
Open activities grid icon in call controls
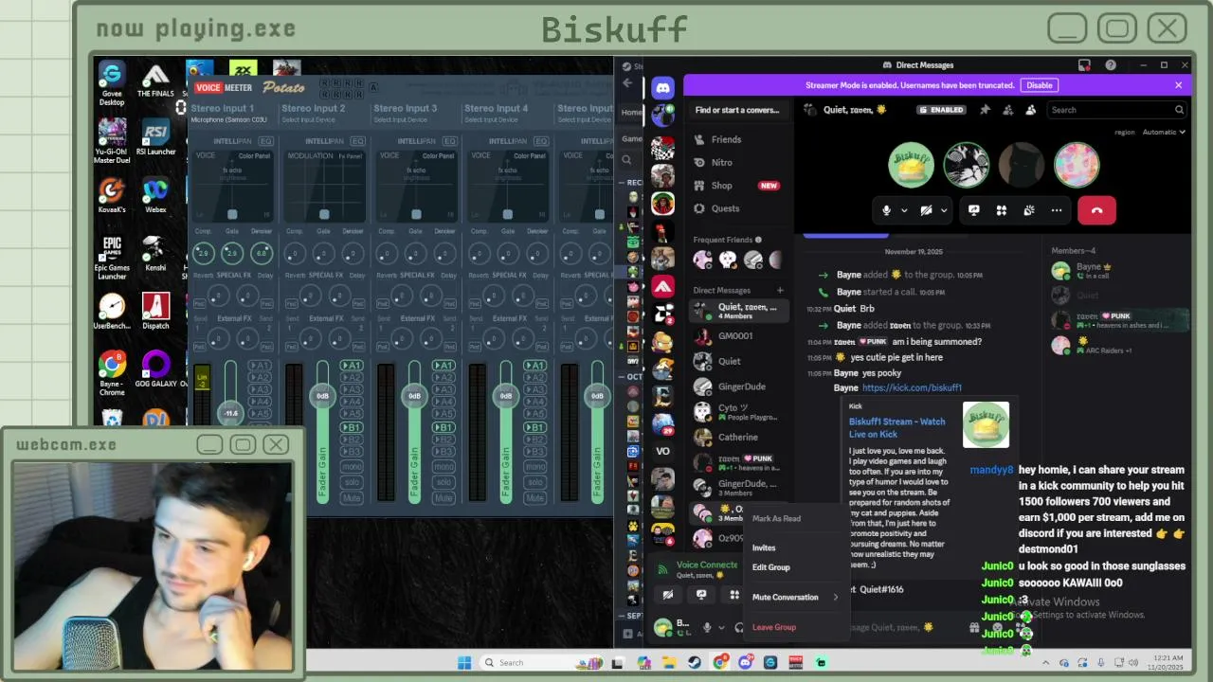pyautogui.click(x=1001, y=210)
